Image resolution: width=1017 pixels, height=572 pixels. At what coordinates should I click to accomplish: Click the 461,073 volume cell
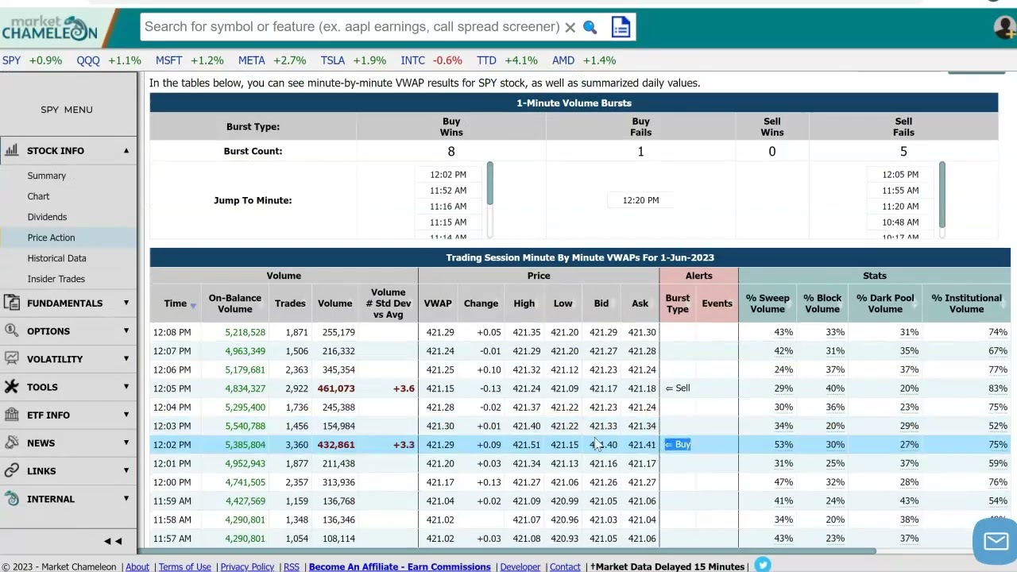click(336, 388)
